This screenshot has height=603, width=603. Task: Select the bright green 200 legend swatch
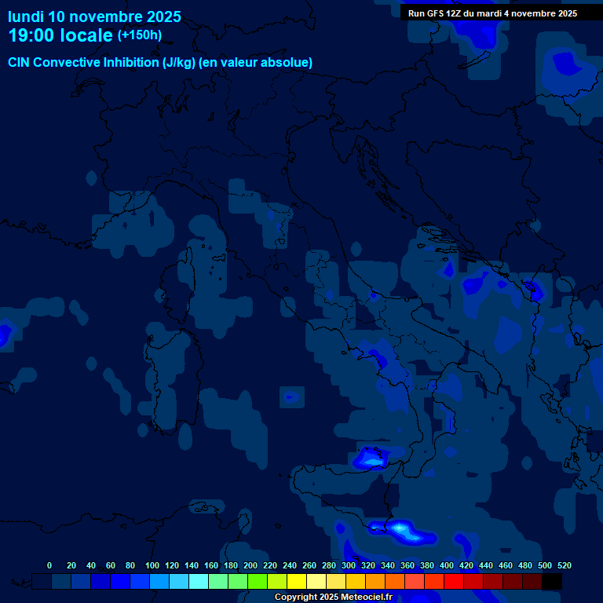coord(238,582)
